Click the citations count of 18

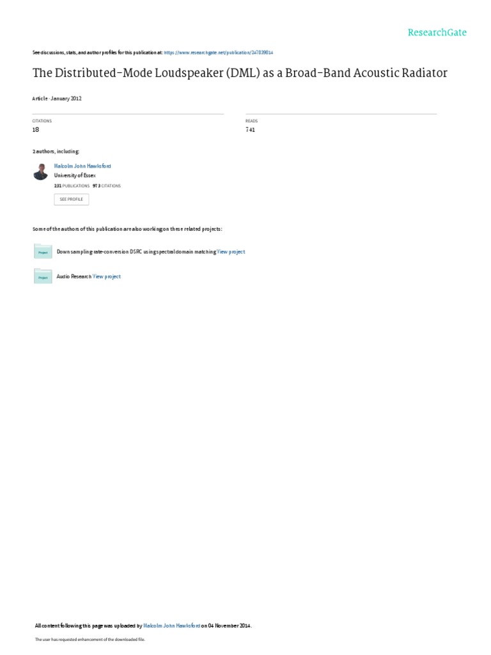(36, 130)
